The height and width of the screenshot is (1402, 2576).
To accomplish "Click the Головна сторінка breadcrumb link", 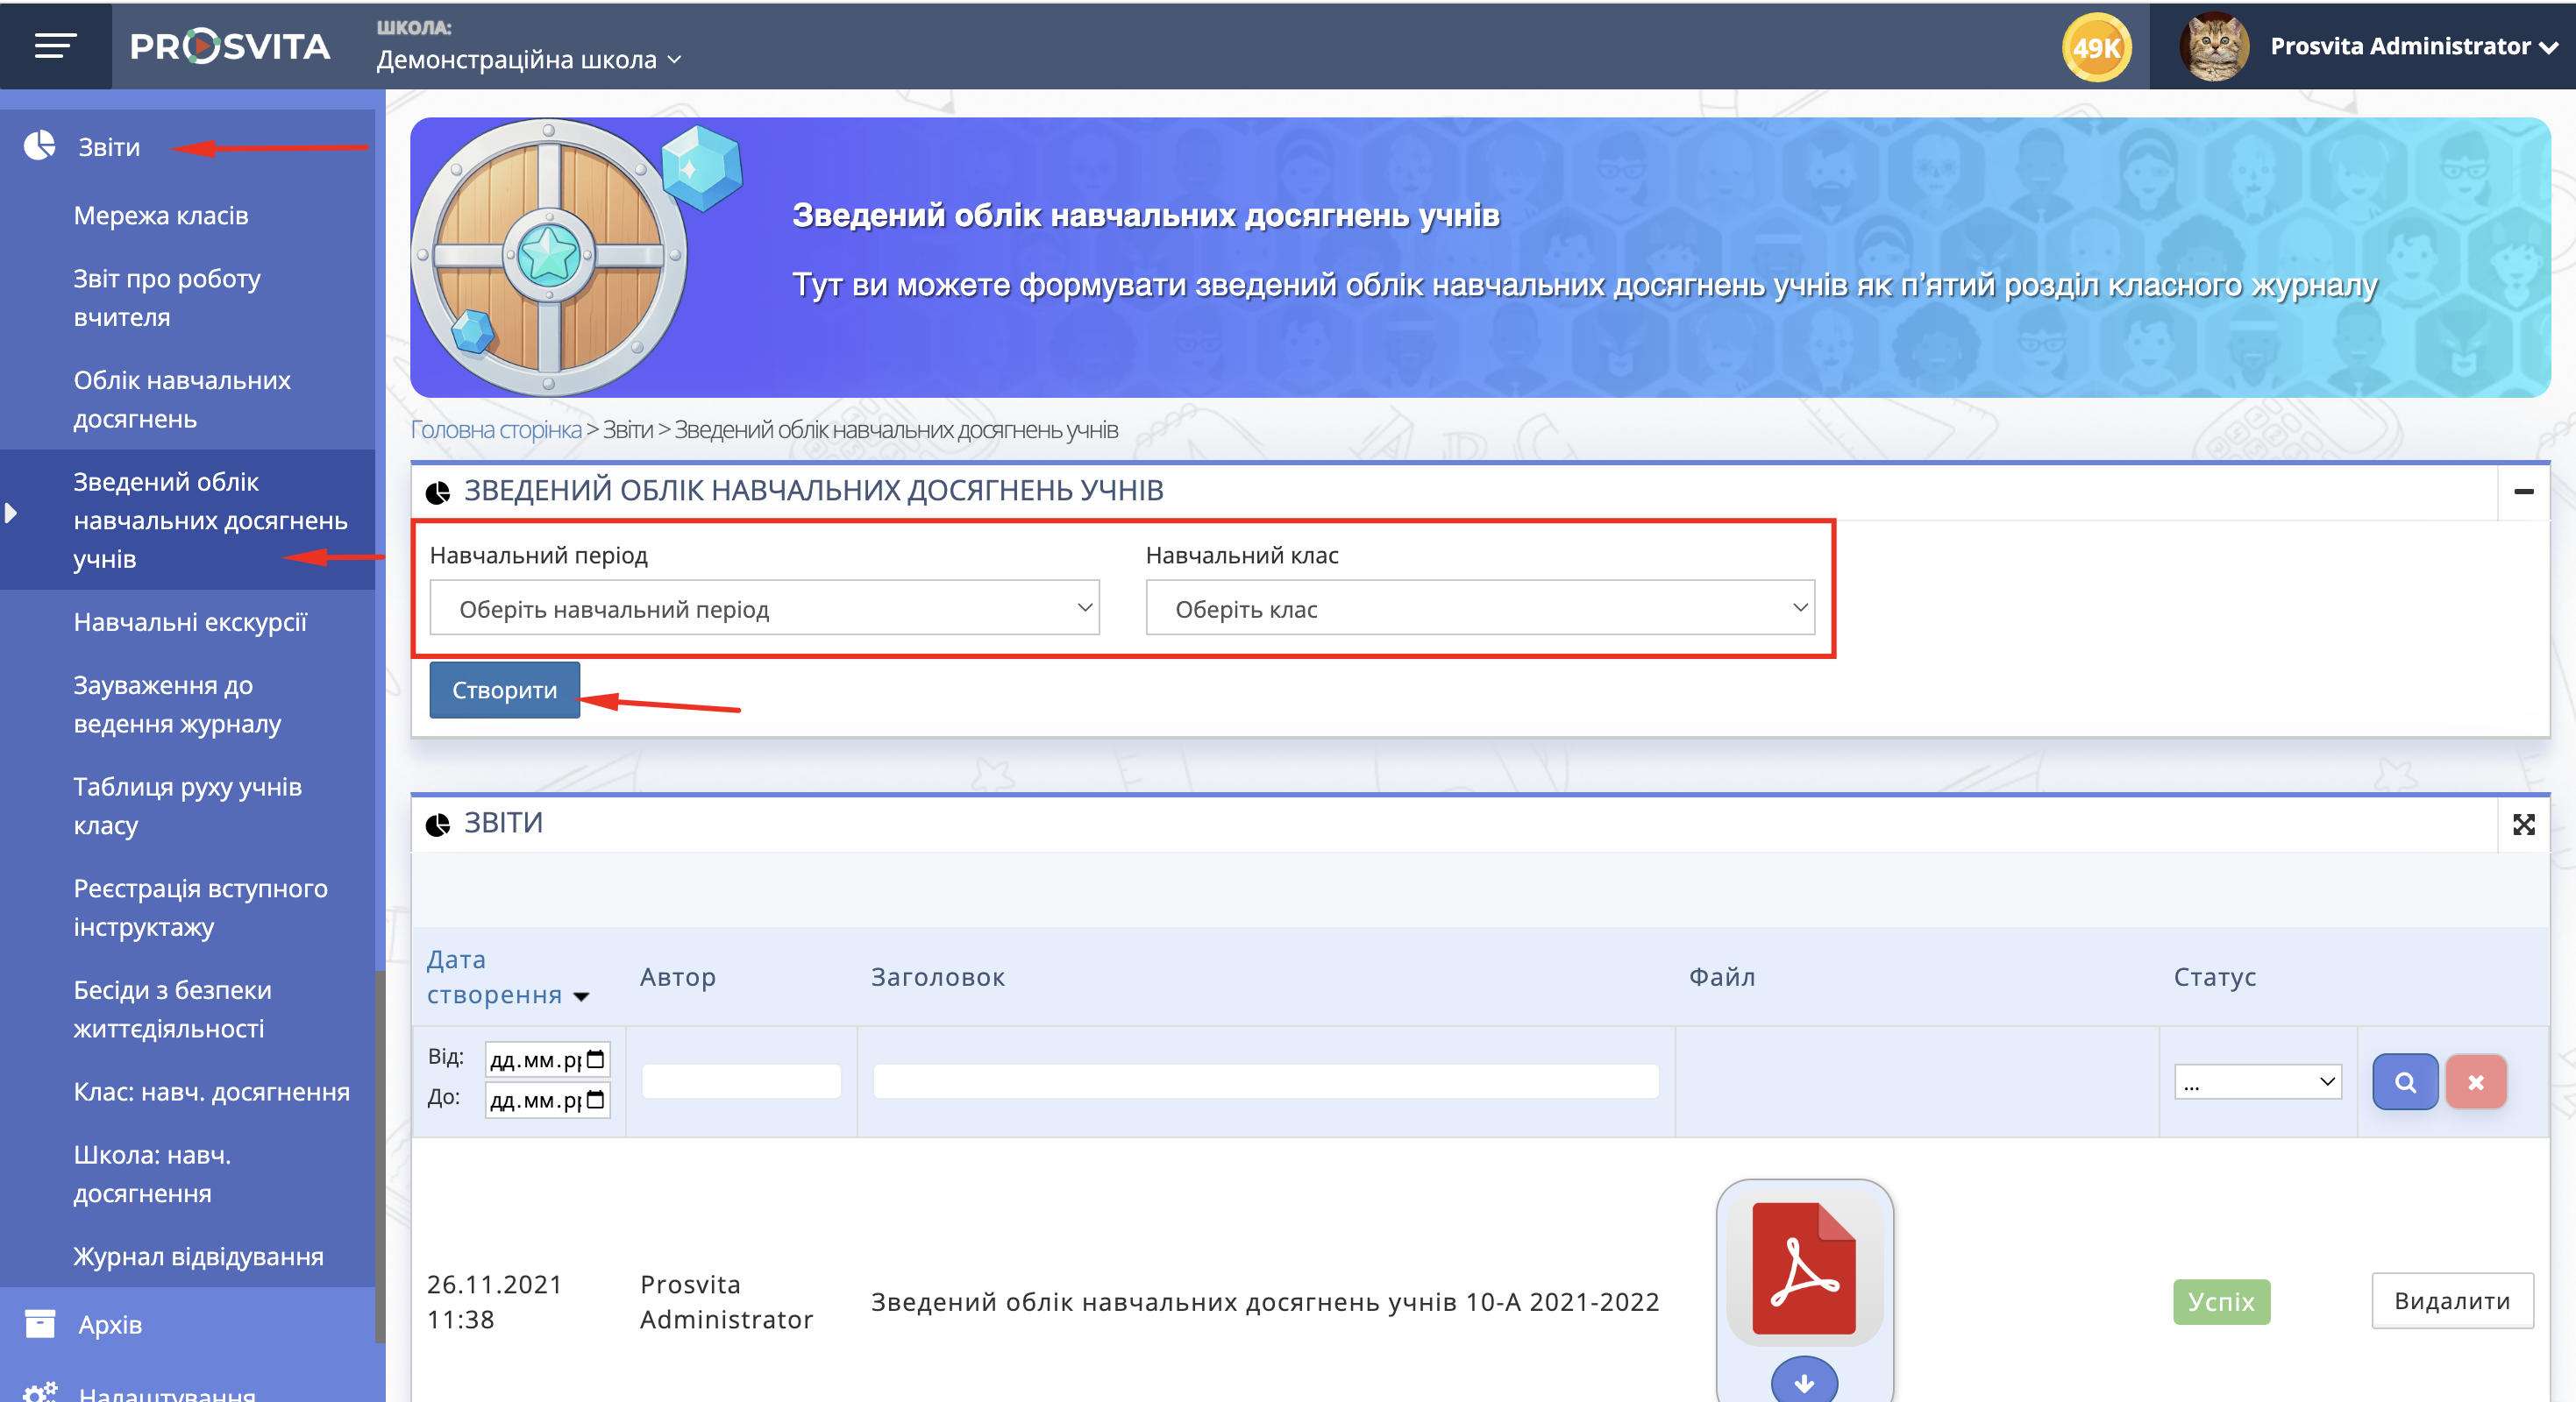I will (495, 429).
